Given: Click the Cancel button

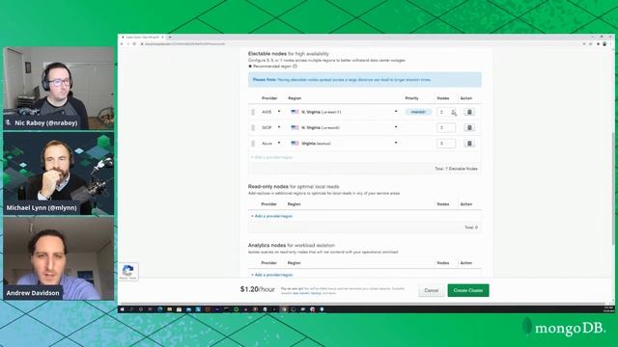Looking at the screenshot, I should [x=432, y=291].
